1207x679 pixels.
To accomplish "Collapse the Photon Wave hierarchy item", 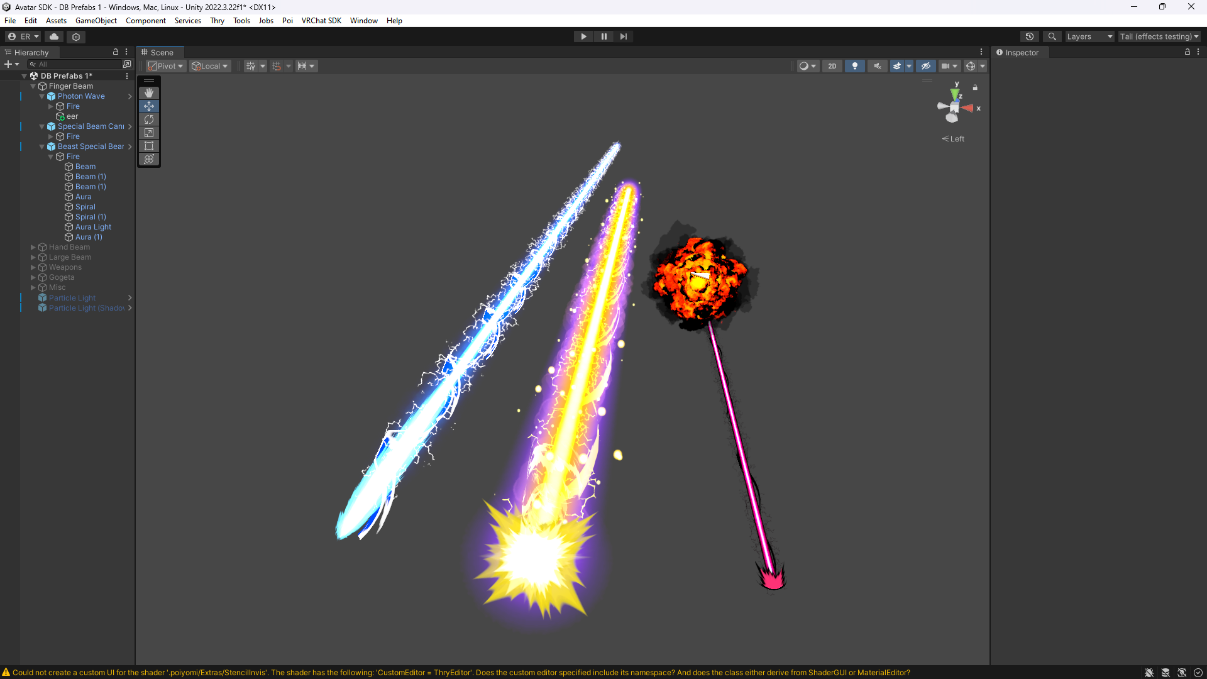I will (x=41, y=96).
